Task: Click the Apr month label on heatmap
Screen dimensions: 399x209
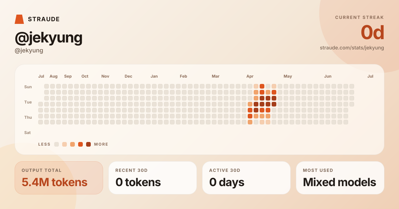Action: (x=250, y=76)
